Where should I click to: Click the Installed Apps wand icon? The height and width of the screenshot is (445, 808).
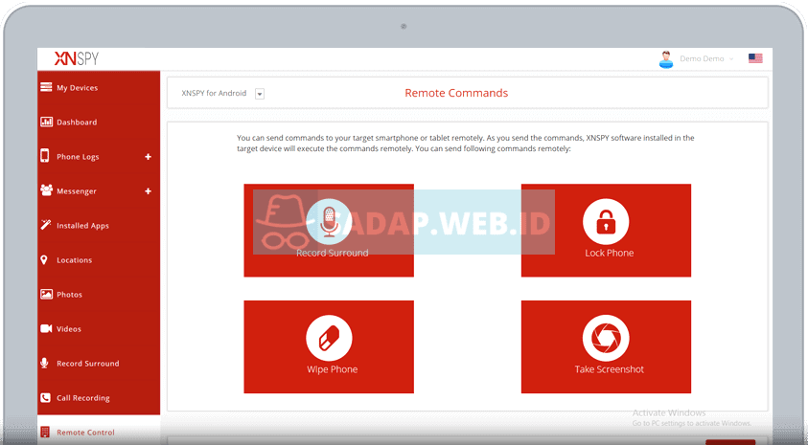coord(46,224)
